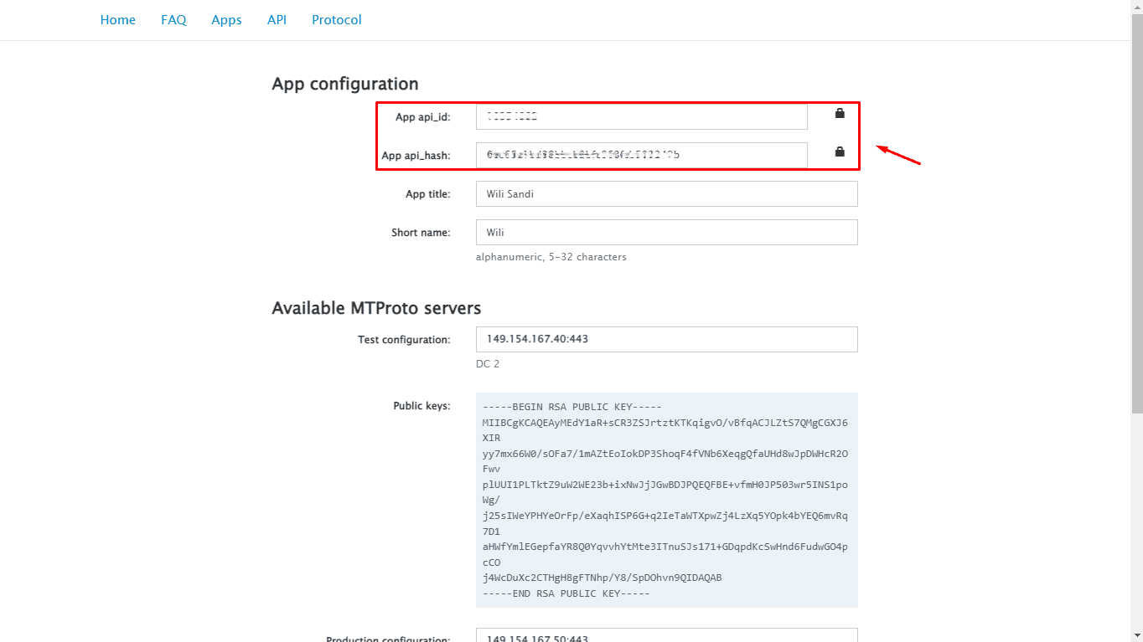Switch to the Apps tab
Screen dimensions: 1143x642
click(226, 19)
